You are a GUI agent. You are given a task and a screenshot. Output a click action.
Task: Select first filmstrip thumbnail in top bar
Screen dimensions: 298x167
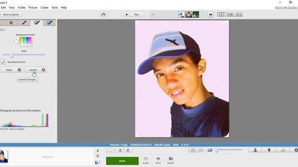(181, 14)
